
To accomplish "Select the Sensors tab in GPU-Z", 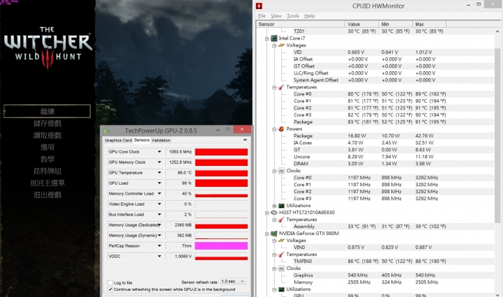I will coord(142,140).
